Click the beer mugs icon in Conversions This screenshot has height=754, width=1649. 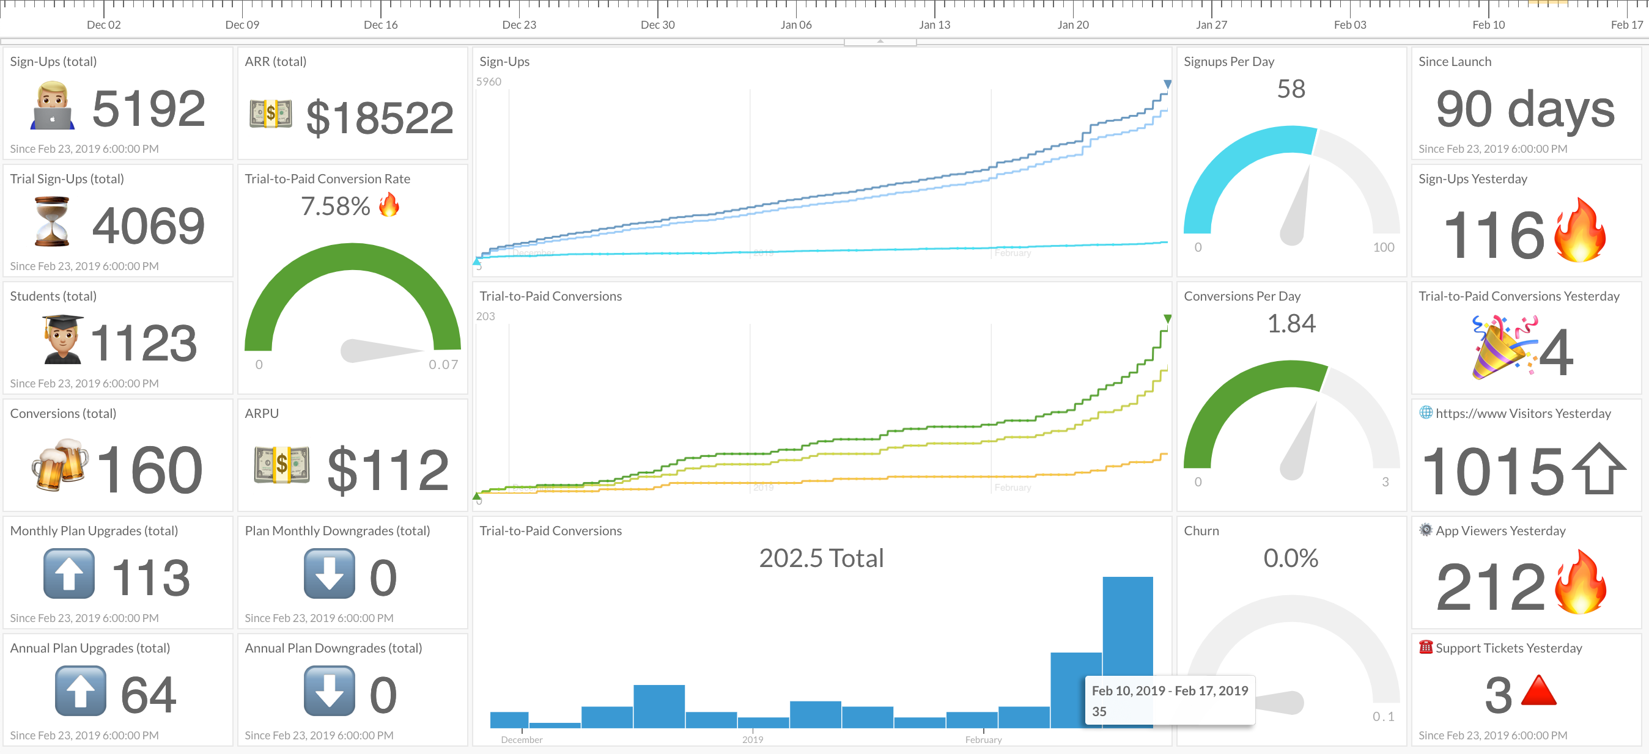(x=59, y=465)
